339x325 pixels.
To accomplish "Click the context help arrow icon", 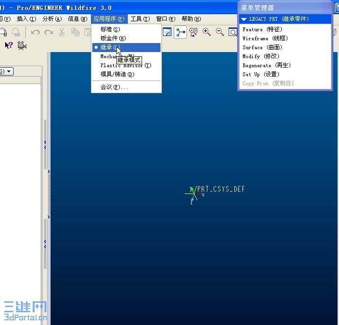I will [9, 45].
